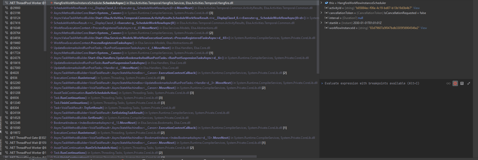Click the threads list vertical scrollbar

coord(45,26)
